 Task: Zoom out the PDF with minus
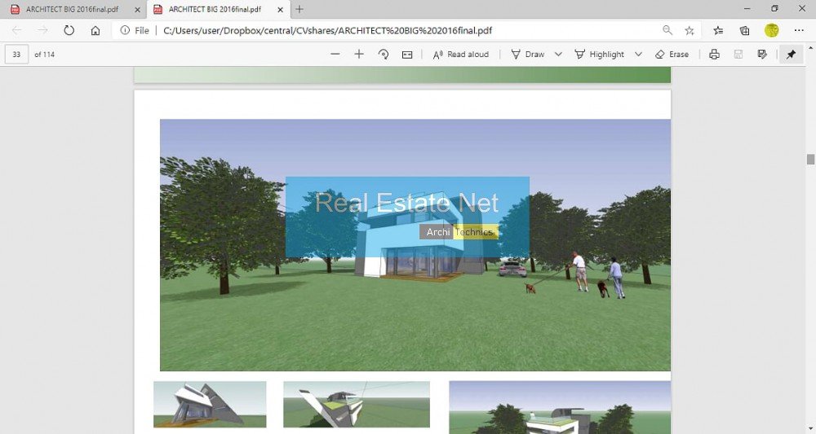point(335,54)
